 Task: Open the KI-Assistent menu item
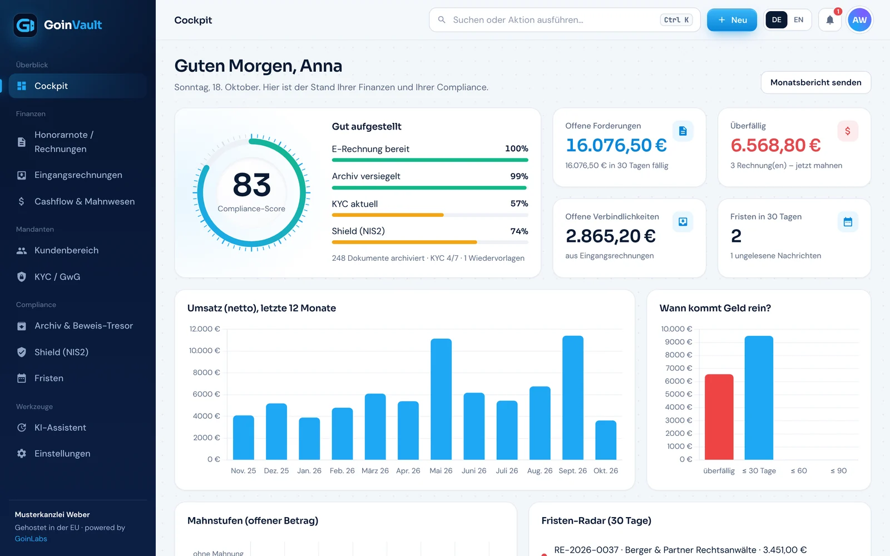77,428
